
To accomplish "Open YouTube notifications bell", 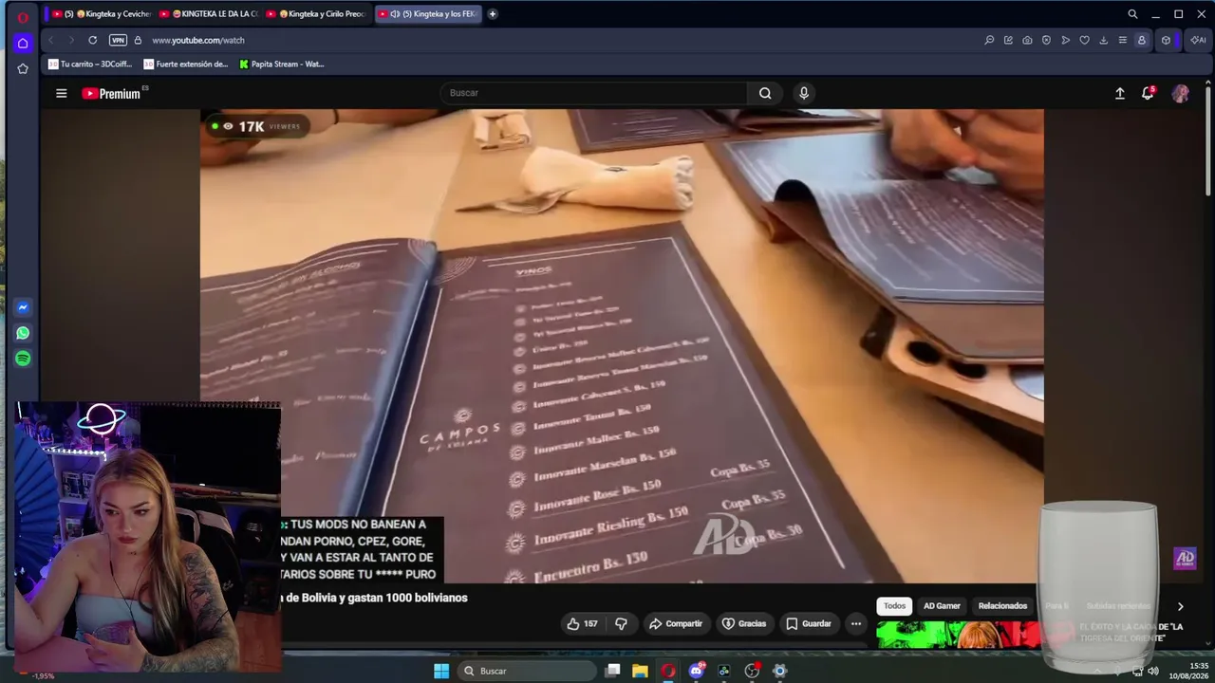I will click(1149, 93).
